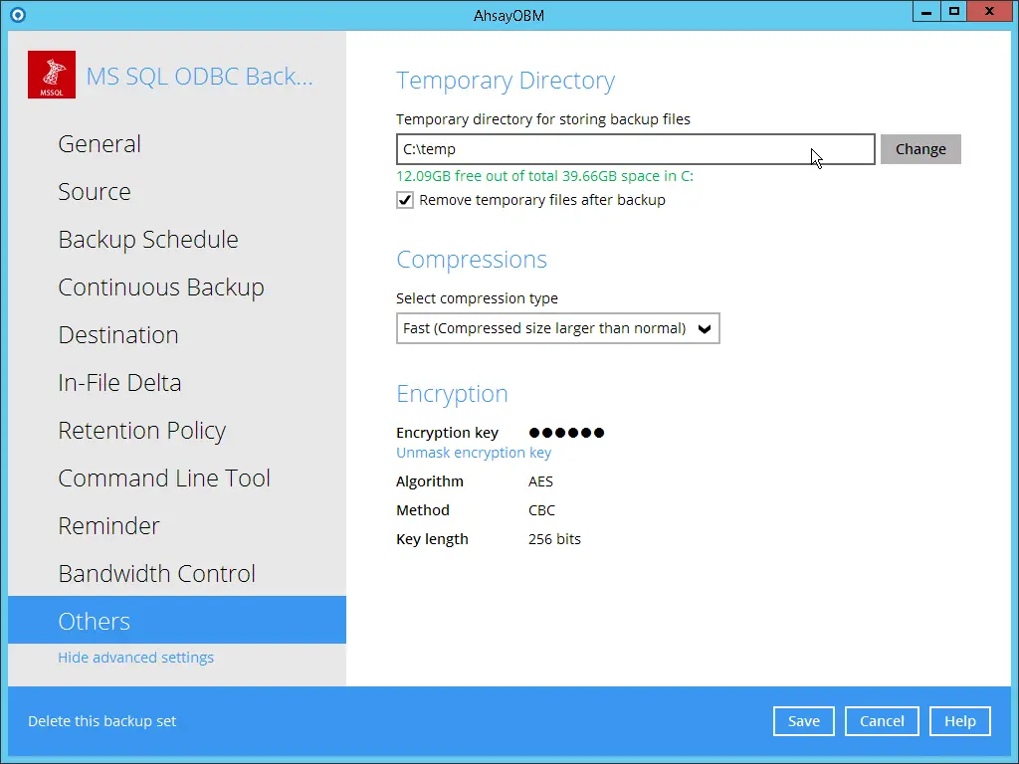The height and width of the screenshot is (764, 1019).
Task: Hide advanced settings
Action: pyautogui.click(x=135, y=657)
